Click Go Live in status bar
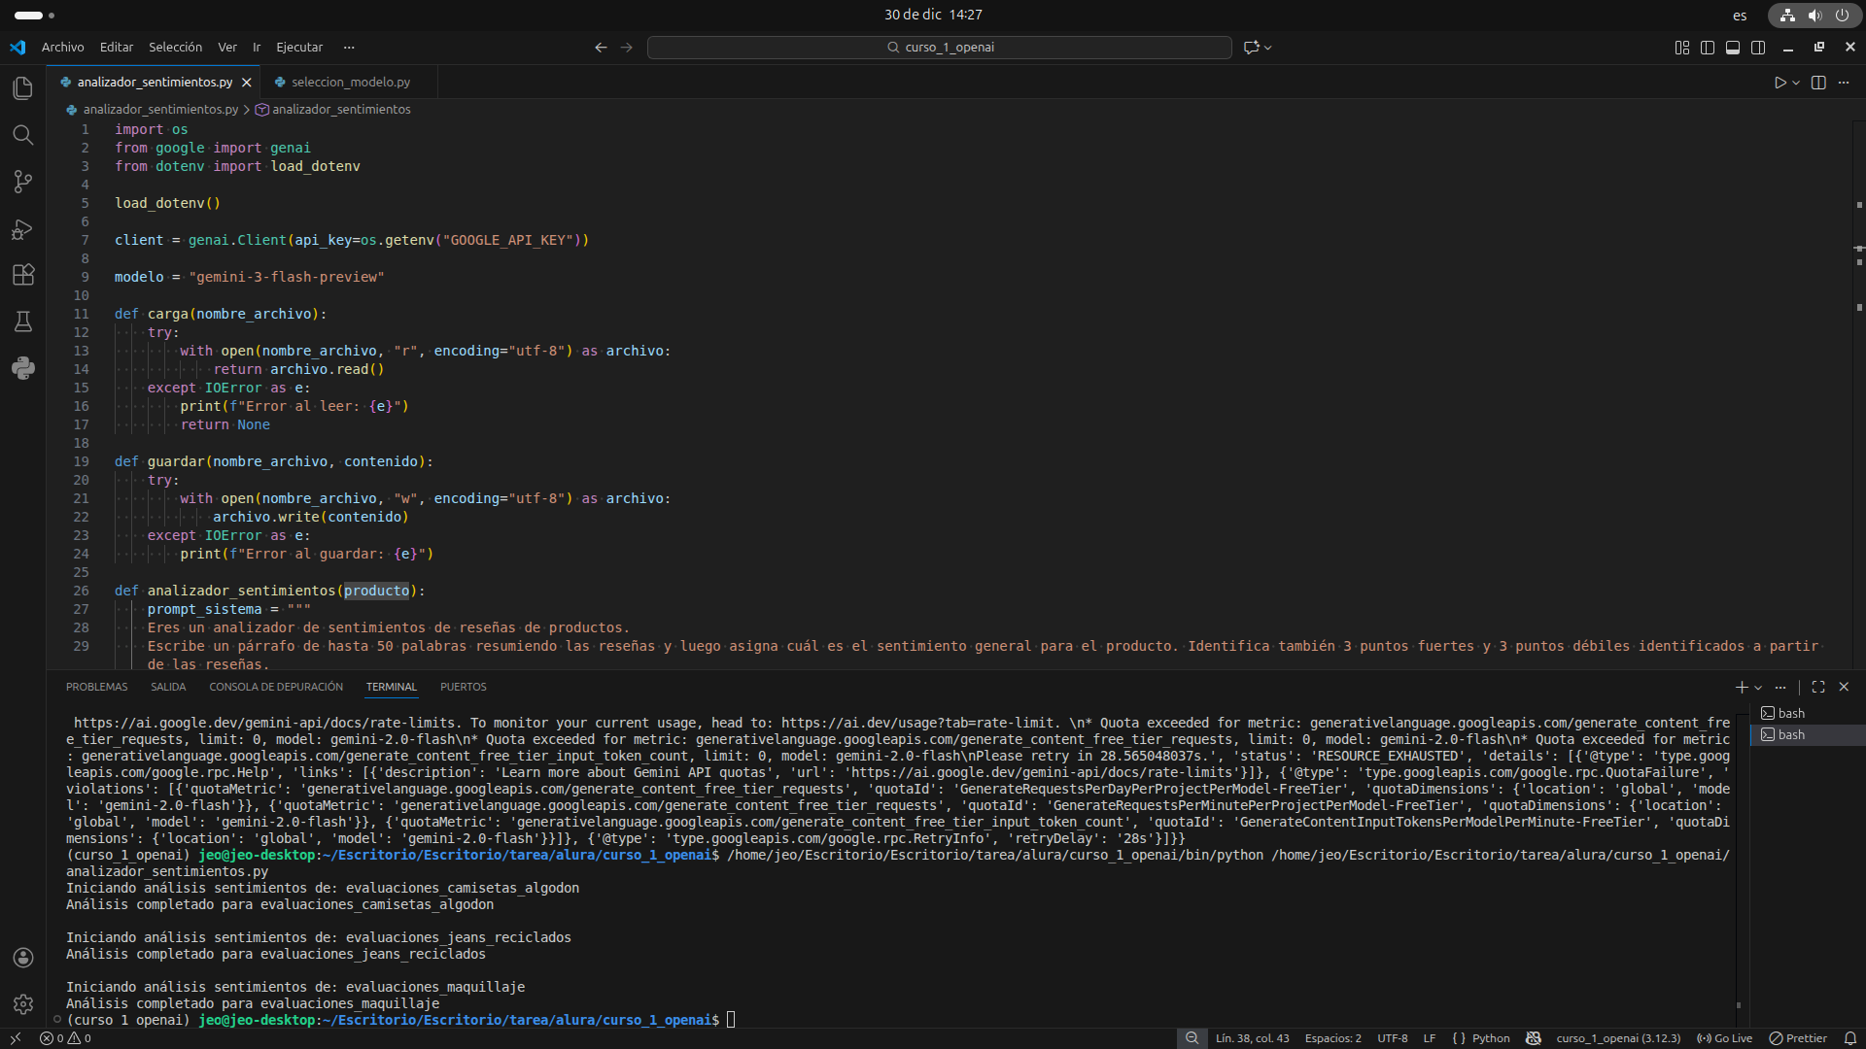This screenshot has width=1866, height=1049. point(1725,1038)
